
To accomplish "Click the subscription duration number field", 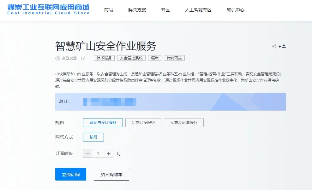I will 98,154.
